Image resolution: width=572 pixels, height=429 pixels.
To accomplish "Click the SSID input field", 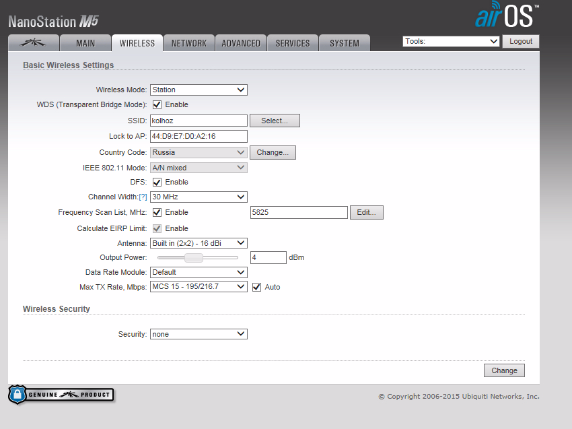I will 199,121.
